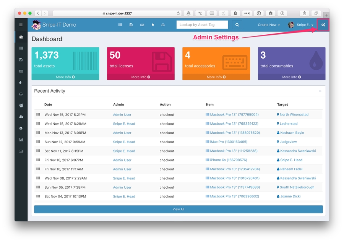Collapse the Recent Activity panel
The image size is (344, 242).
pos(320,91)
